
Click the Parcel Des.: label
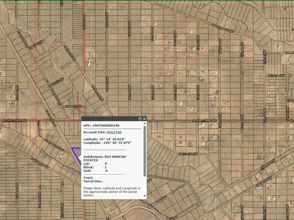coord(93,181)
